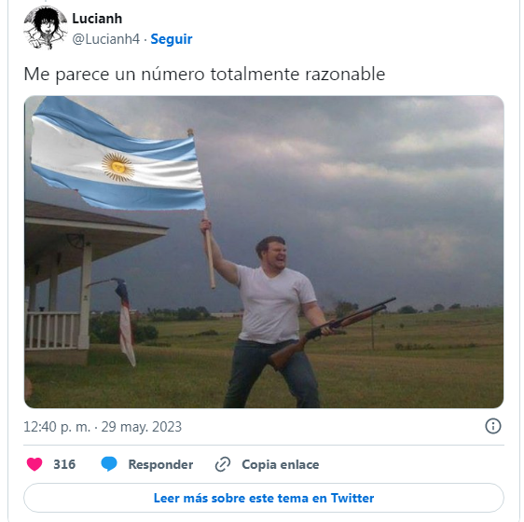The width and height of the screenshot is (524, 522).
Task: Click the tweet text 'Me parece un número'
Action: coord(114,74)
